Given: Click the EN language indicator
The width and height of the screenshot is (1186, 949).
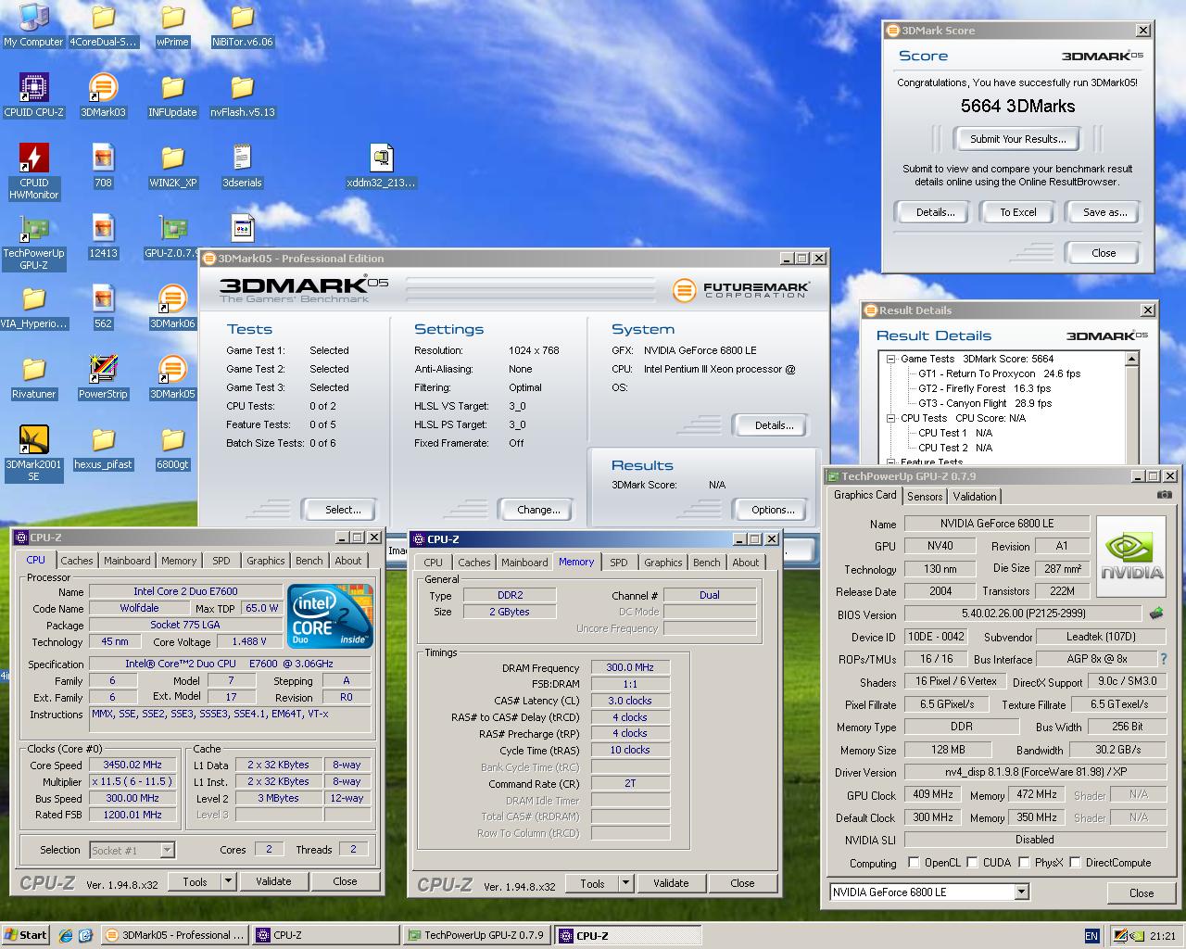Looking at the screenshot, I should (1091, 936).
